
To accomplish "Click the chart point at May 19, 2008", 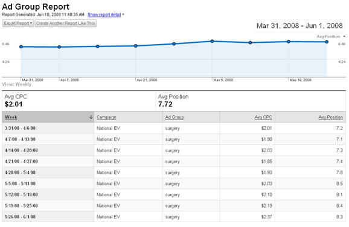I will click(x=289, y=42).
